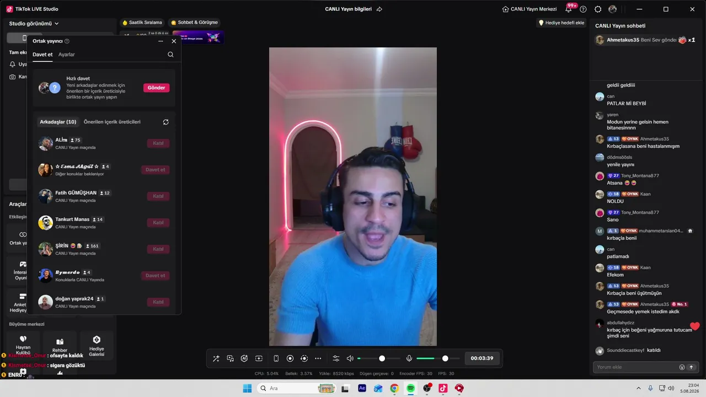Open Saatlik Sıralama pill
Screen dimensions: 706x397
tap(142, 23)
